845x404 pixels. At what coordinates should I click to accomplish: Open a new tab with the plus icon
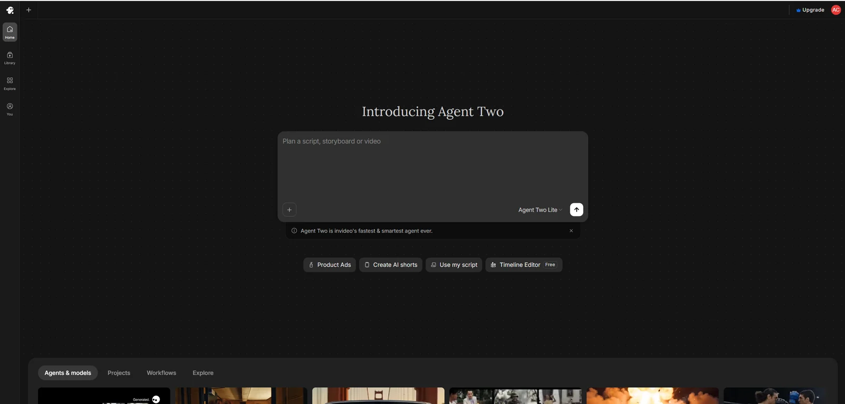29,10
